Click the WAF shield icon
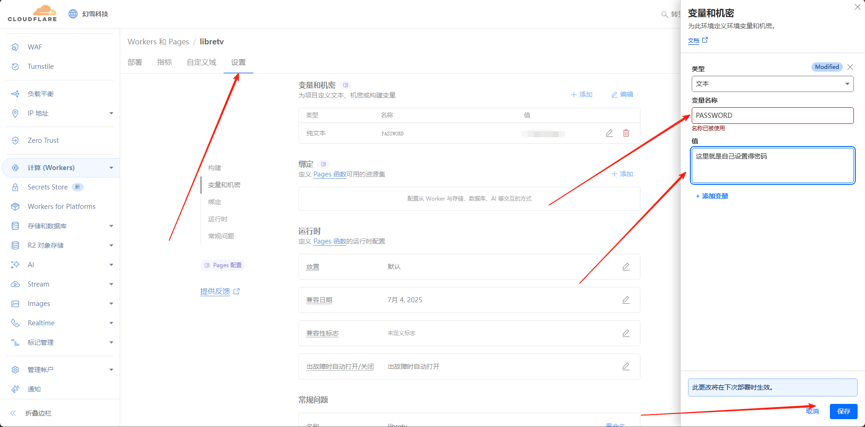The image size is (865, 427). coord(15,47)
